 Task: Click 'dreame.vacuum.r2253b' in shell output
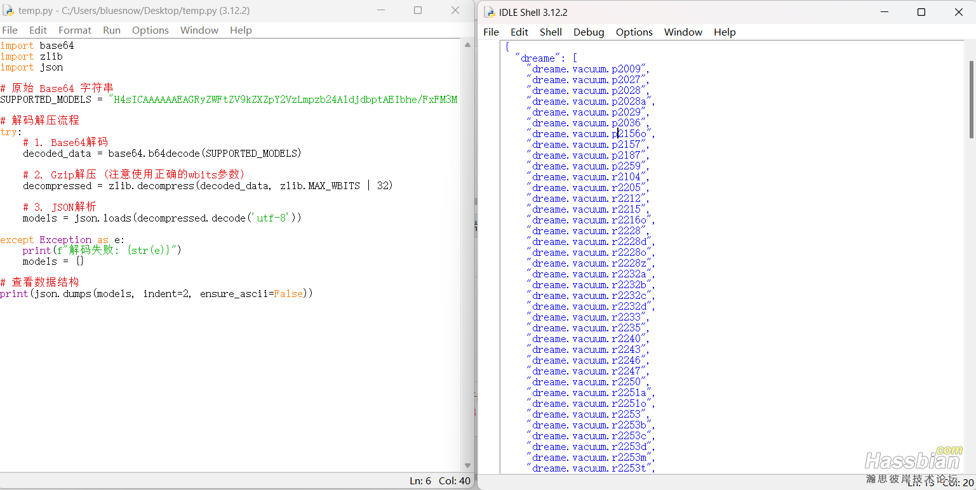click(x=591, y=425)
